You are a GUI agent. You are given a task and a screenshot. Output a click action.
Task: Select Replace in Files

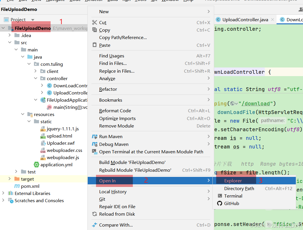(x=151, y=71)
